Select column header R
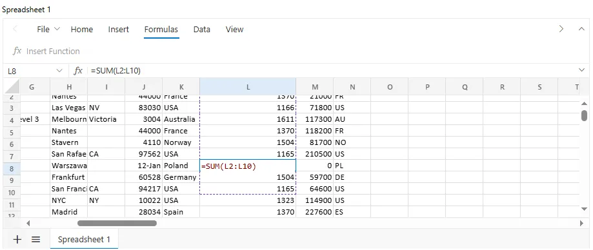Image resolution: width=593 pixels, height=250 pixels. [x=502, y=87]
